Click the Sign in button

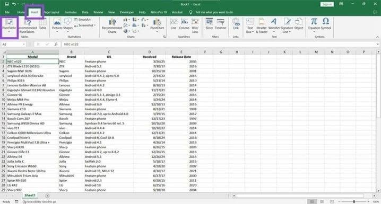(327, 4)
